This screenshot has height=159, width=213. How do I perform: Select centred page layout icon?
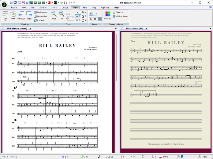(x=95, y=19)
